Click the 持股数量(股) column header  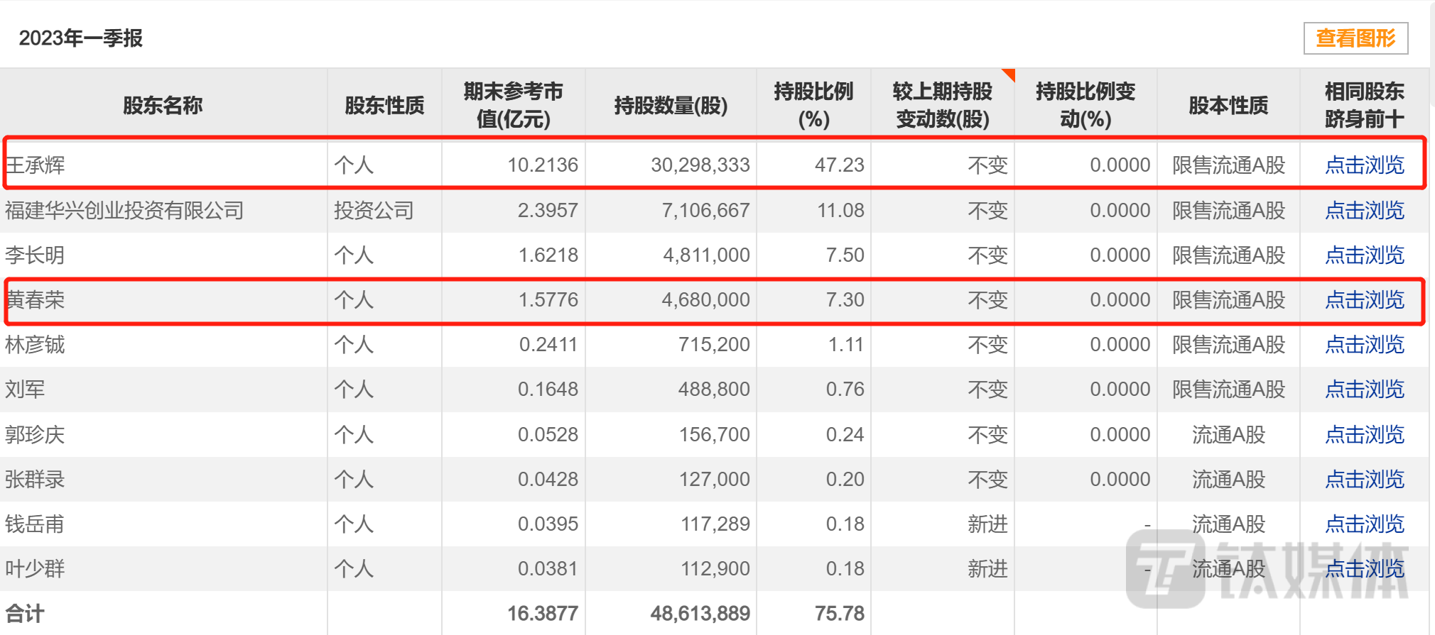(671, 106)
